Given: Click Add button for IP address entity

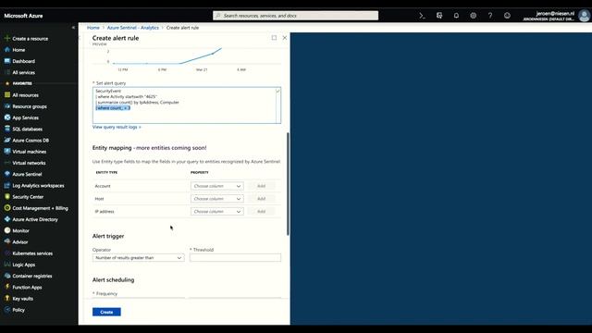Looking at the screenshot, I should [261, 212].
